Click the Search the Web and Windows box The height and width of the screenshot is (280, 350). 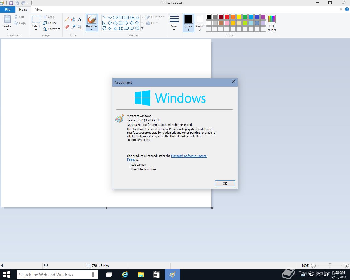pyautogui.click(x=57, y=275)
